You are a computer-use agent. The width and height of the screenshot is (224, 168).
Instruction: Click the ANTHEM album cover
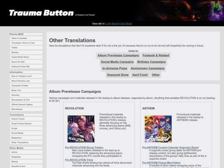click(158, 129)
